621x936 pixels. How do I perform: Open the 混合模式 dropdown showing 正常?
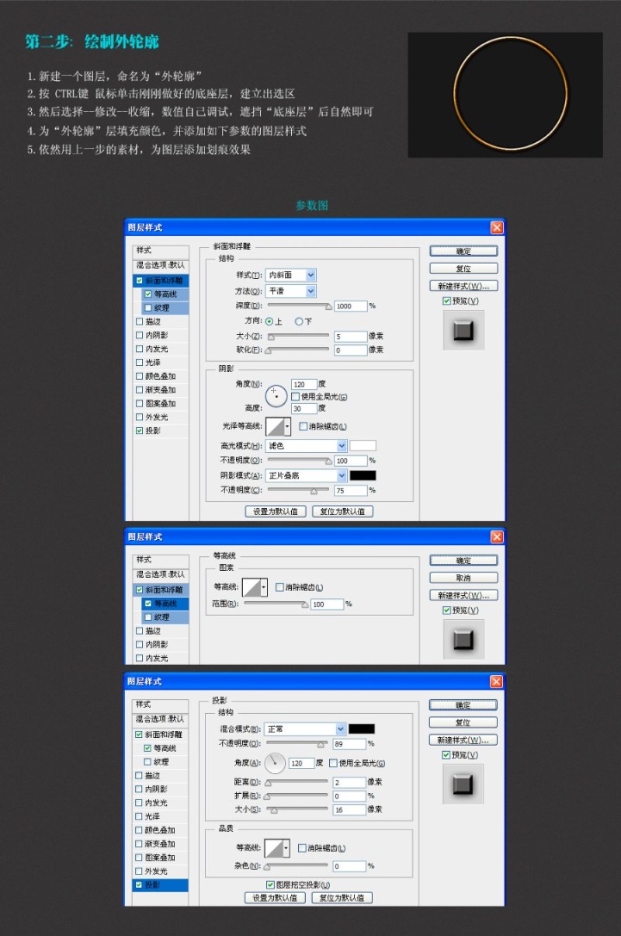(x=305, y=729)
